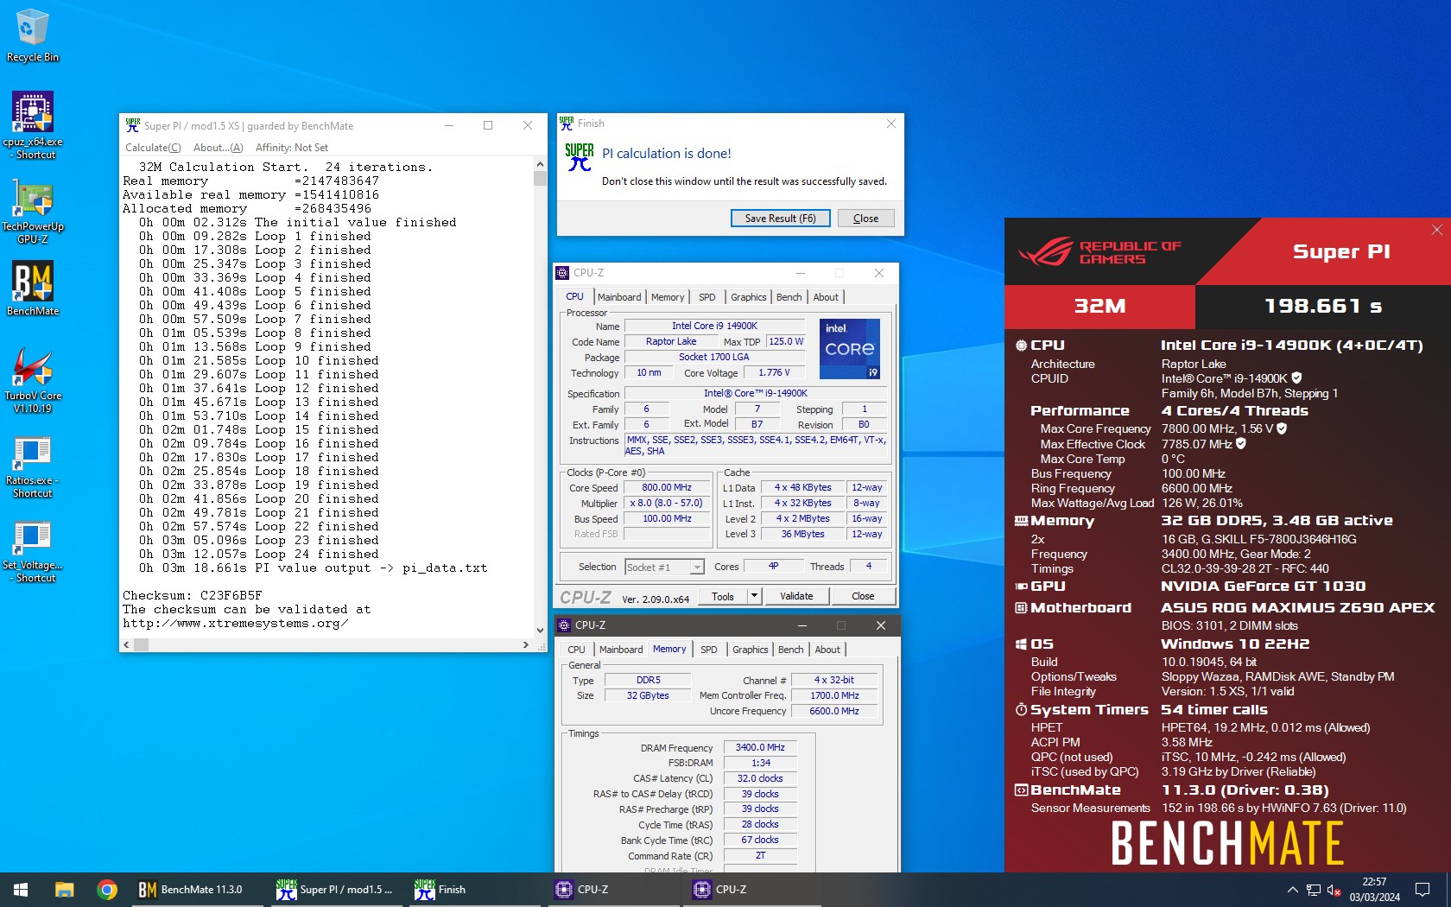Click scroll right arrow in Super PI log

click(x=526, y=644)
